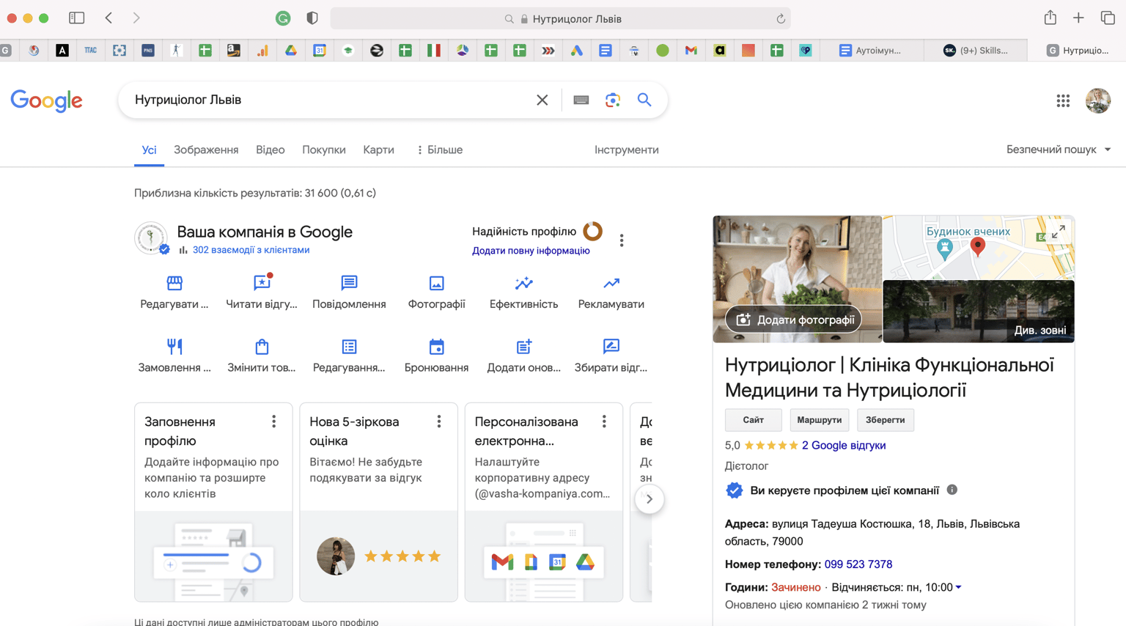
Task: Open the Collect reviews (Збирати відг...) icon
Action: click(611, 346)
